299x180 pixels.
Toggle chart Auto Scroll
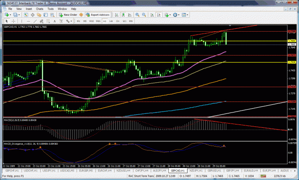[x=152, y=15]
